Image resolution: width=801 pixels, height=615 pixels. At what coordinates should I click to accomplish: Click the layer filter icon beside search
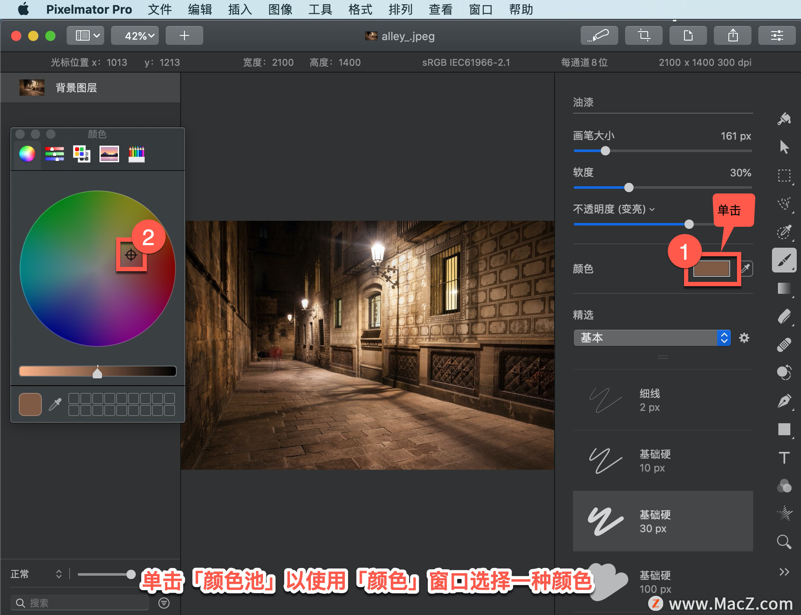[x=164, y=603]
